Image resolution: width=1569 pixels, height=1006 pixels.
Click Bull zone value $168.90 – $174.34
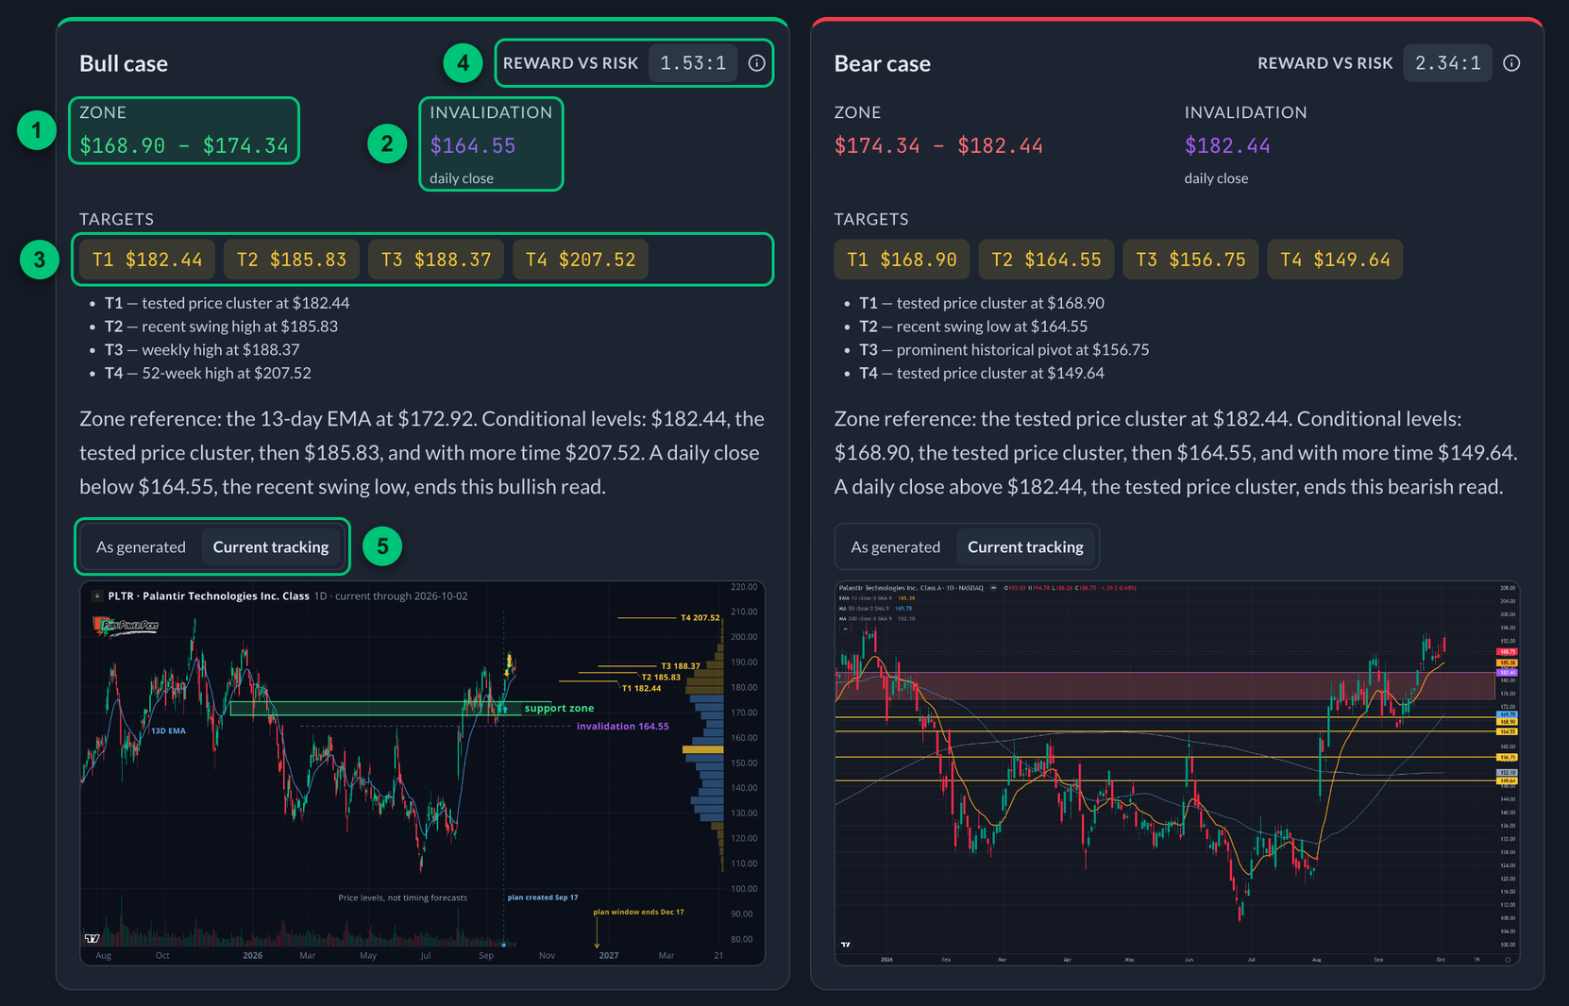[x=184, y=146]
